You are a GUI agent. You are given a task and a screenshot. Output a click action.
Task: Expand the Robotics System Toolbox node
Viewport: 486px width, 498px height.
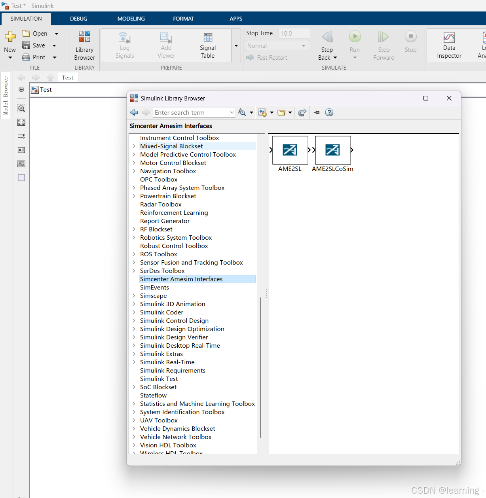(x=134, y=237)
